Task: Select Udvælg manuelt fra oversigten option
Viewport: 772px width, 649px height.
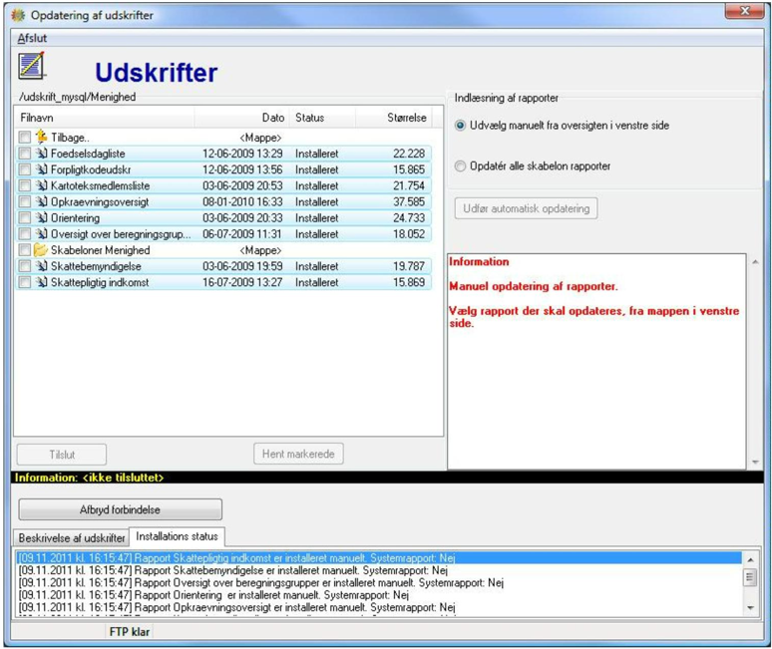Action: pyautogui.click(x=460, y=126)
